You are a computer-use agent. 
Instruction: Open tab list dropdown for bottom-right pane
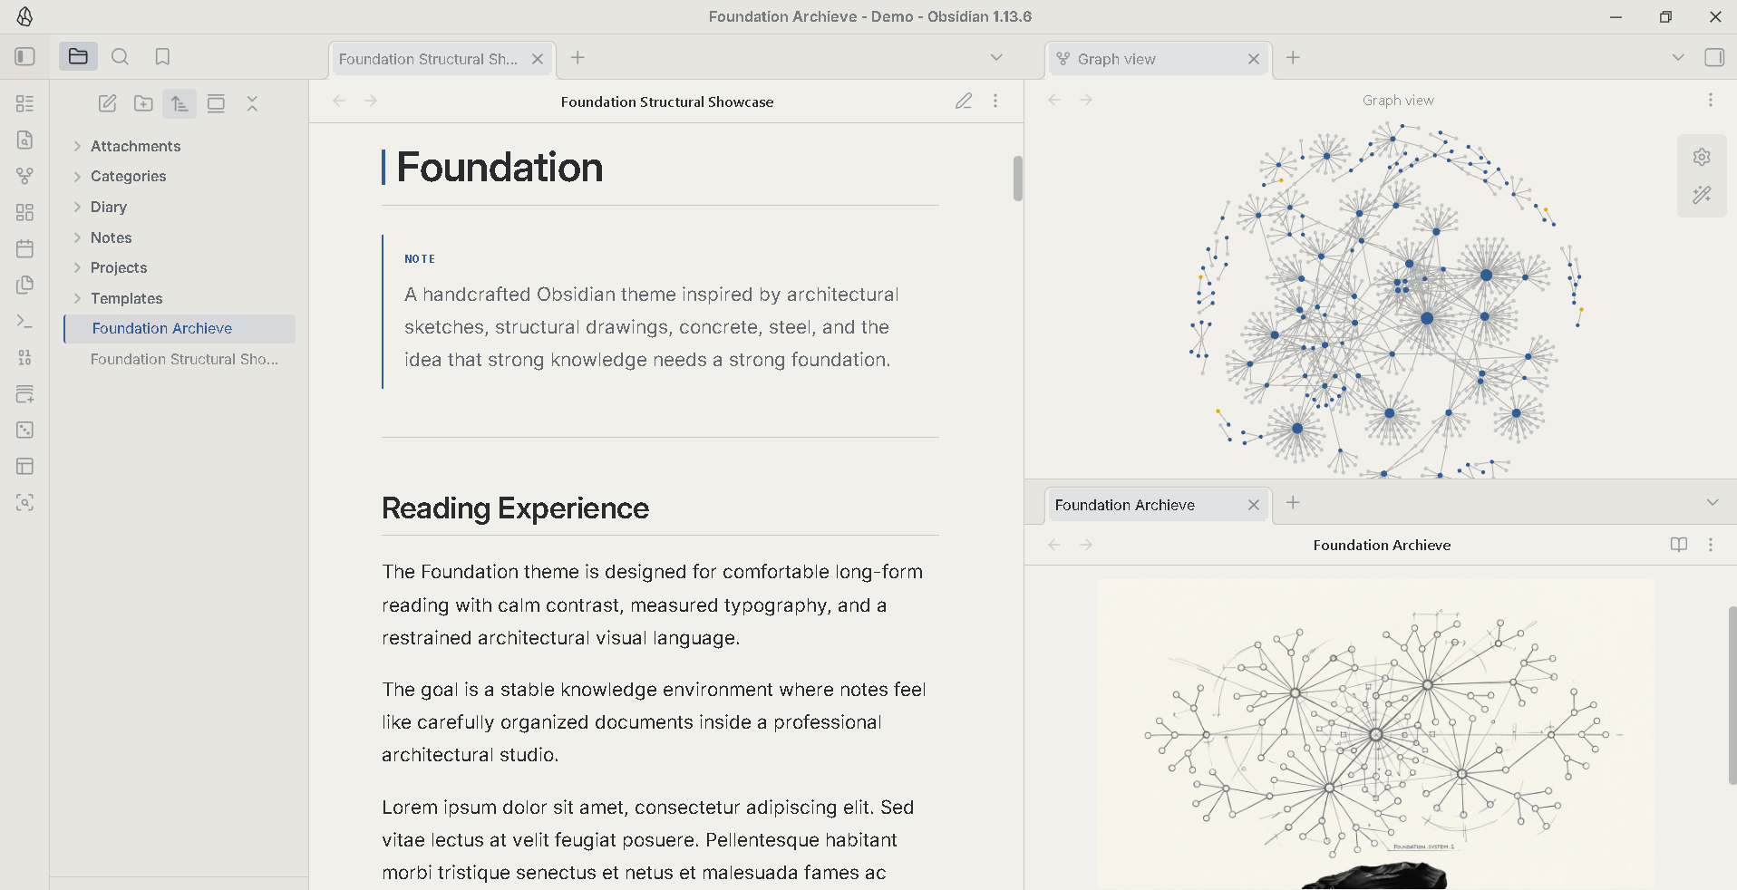[1713, 502]
